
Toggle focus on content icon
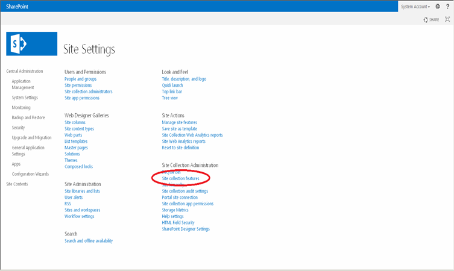click(447, 19)
